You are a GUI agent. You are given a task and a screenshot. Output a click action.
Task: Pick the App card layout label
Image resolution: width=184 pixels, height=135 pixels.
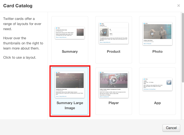pyautogui.click(x=157, y=103)
